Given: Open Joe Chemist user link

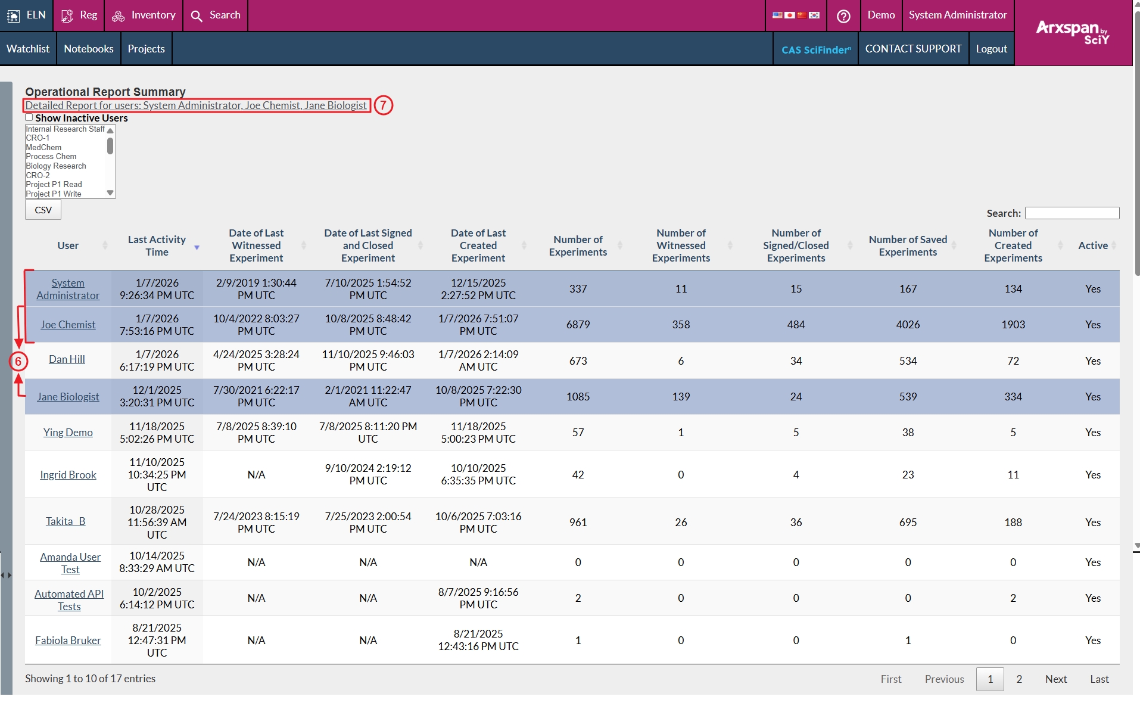Looking at the screenshot, I should coord(68,325).
